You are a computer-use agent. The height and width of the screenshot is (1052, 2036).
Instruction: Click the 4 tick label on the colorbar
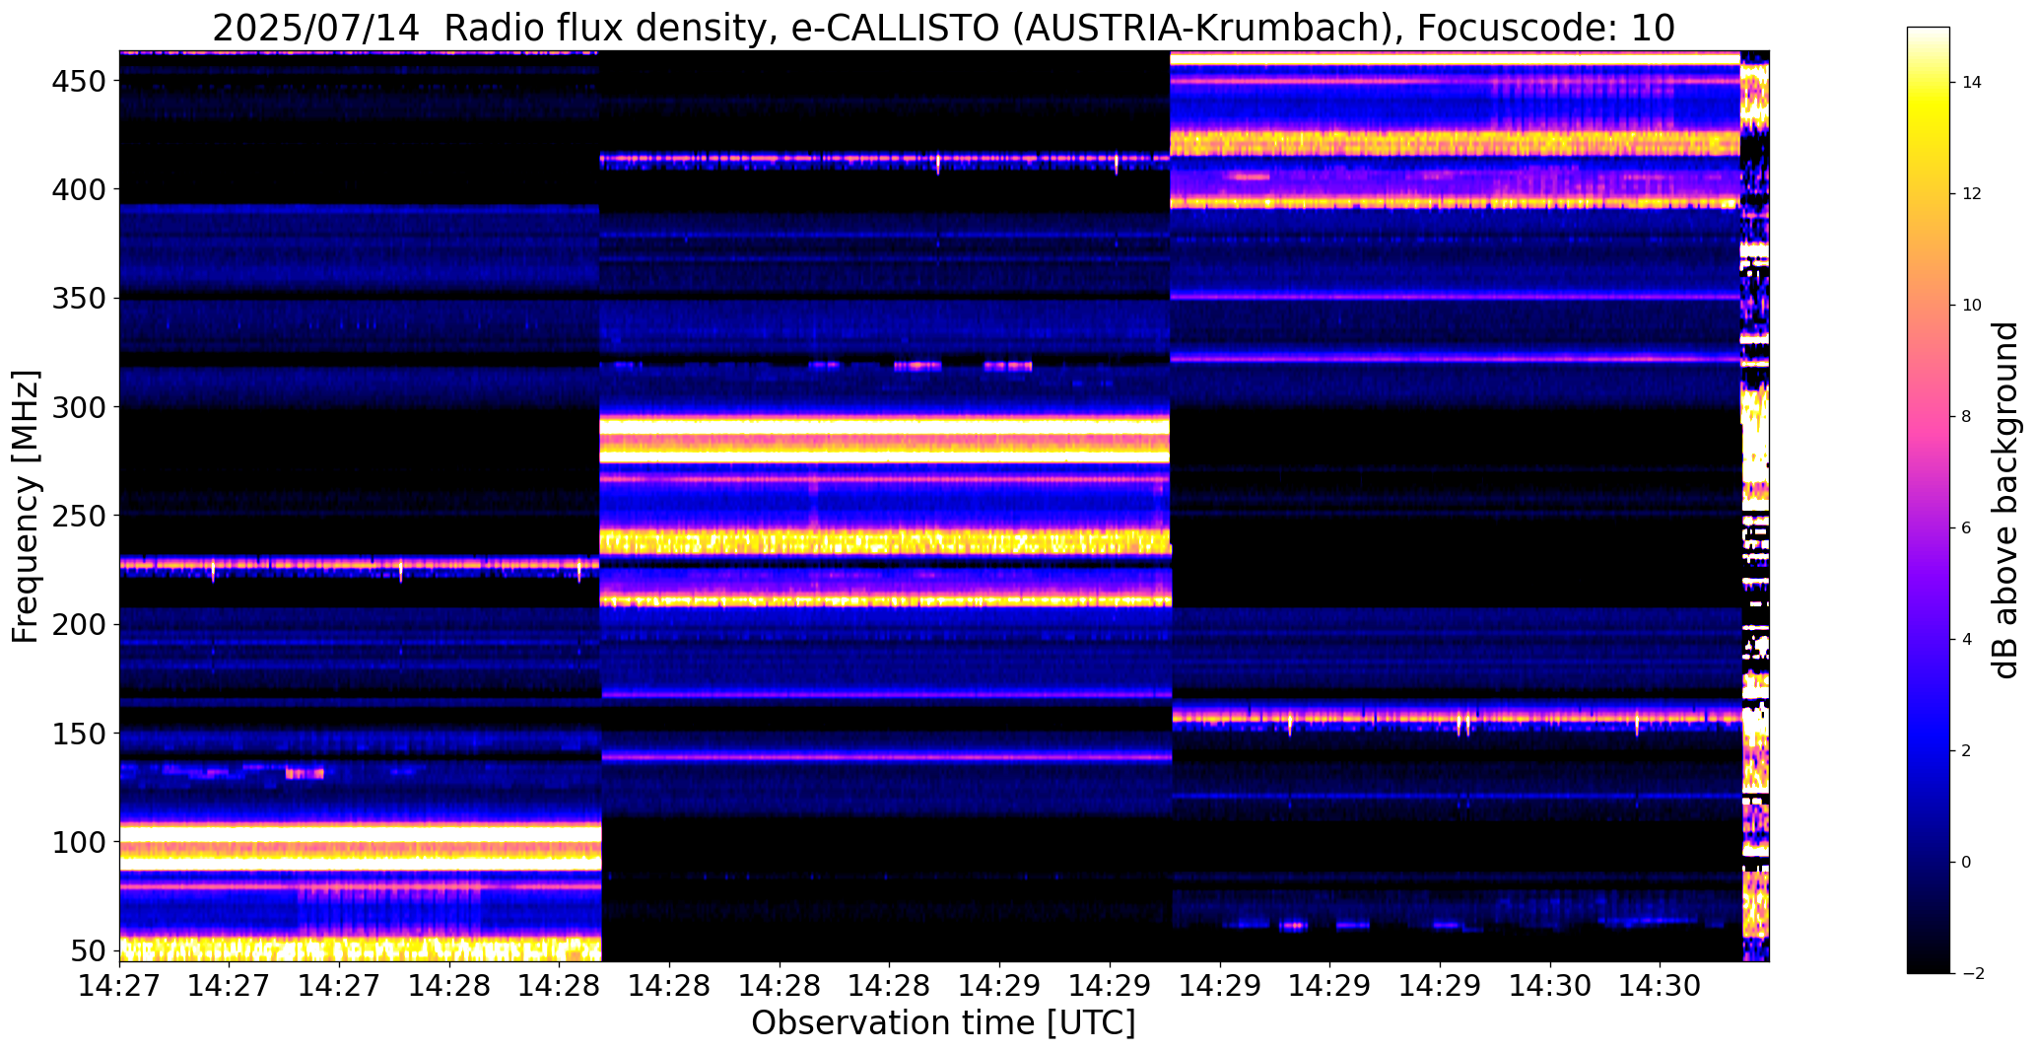pos(1967,640)
